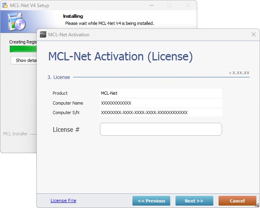Viewport: 260px width, 208px height.
Task: Select the Product field showing MCL-Net
Action: (x=161, y=93)
